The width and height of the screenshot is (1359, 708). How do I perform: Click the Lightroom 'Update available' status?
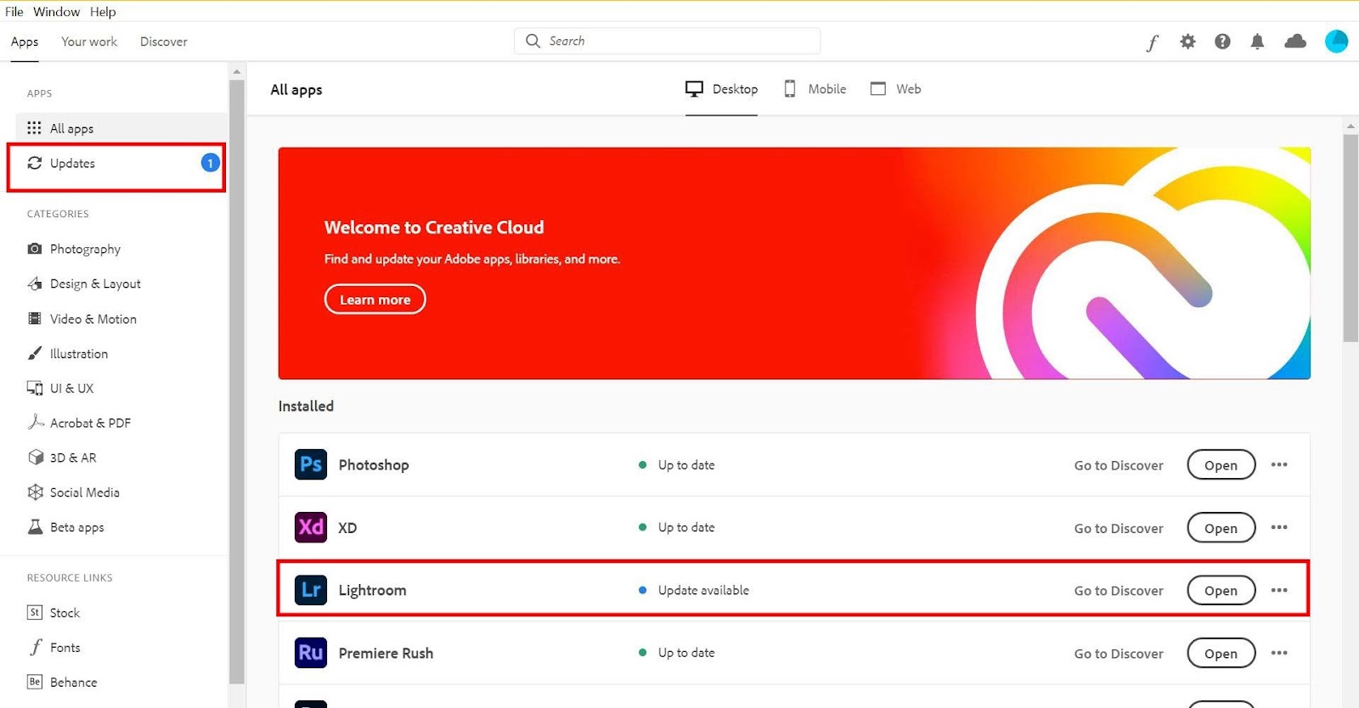tap(694, 590)
